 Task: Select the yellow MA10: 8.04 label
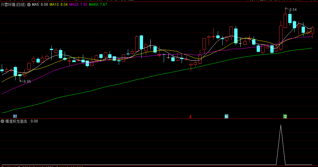(x=58, y=5)
